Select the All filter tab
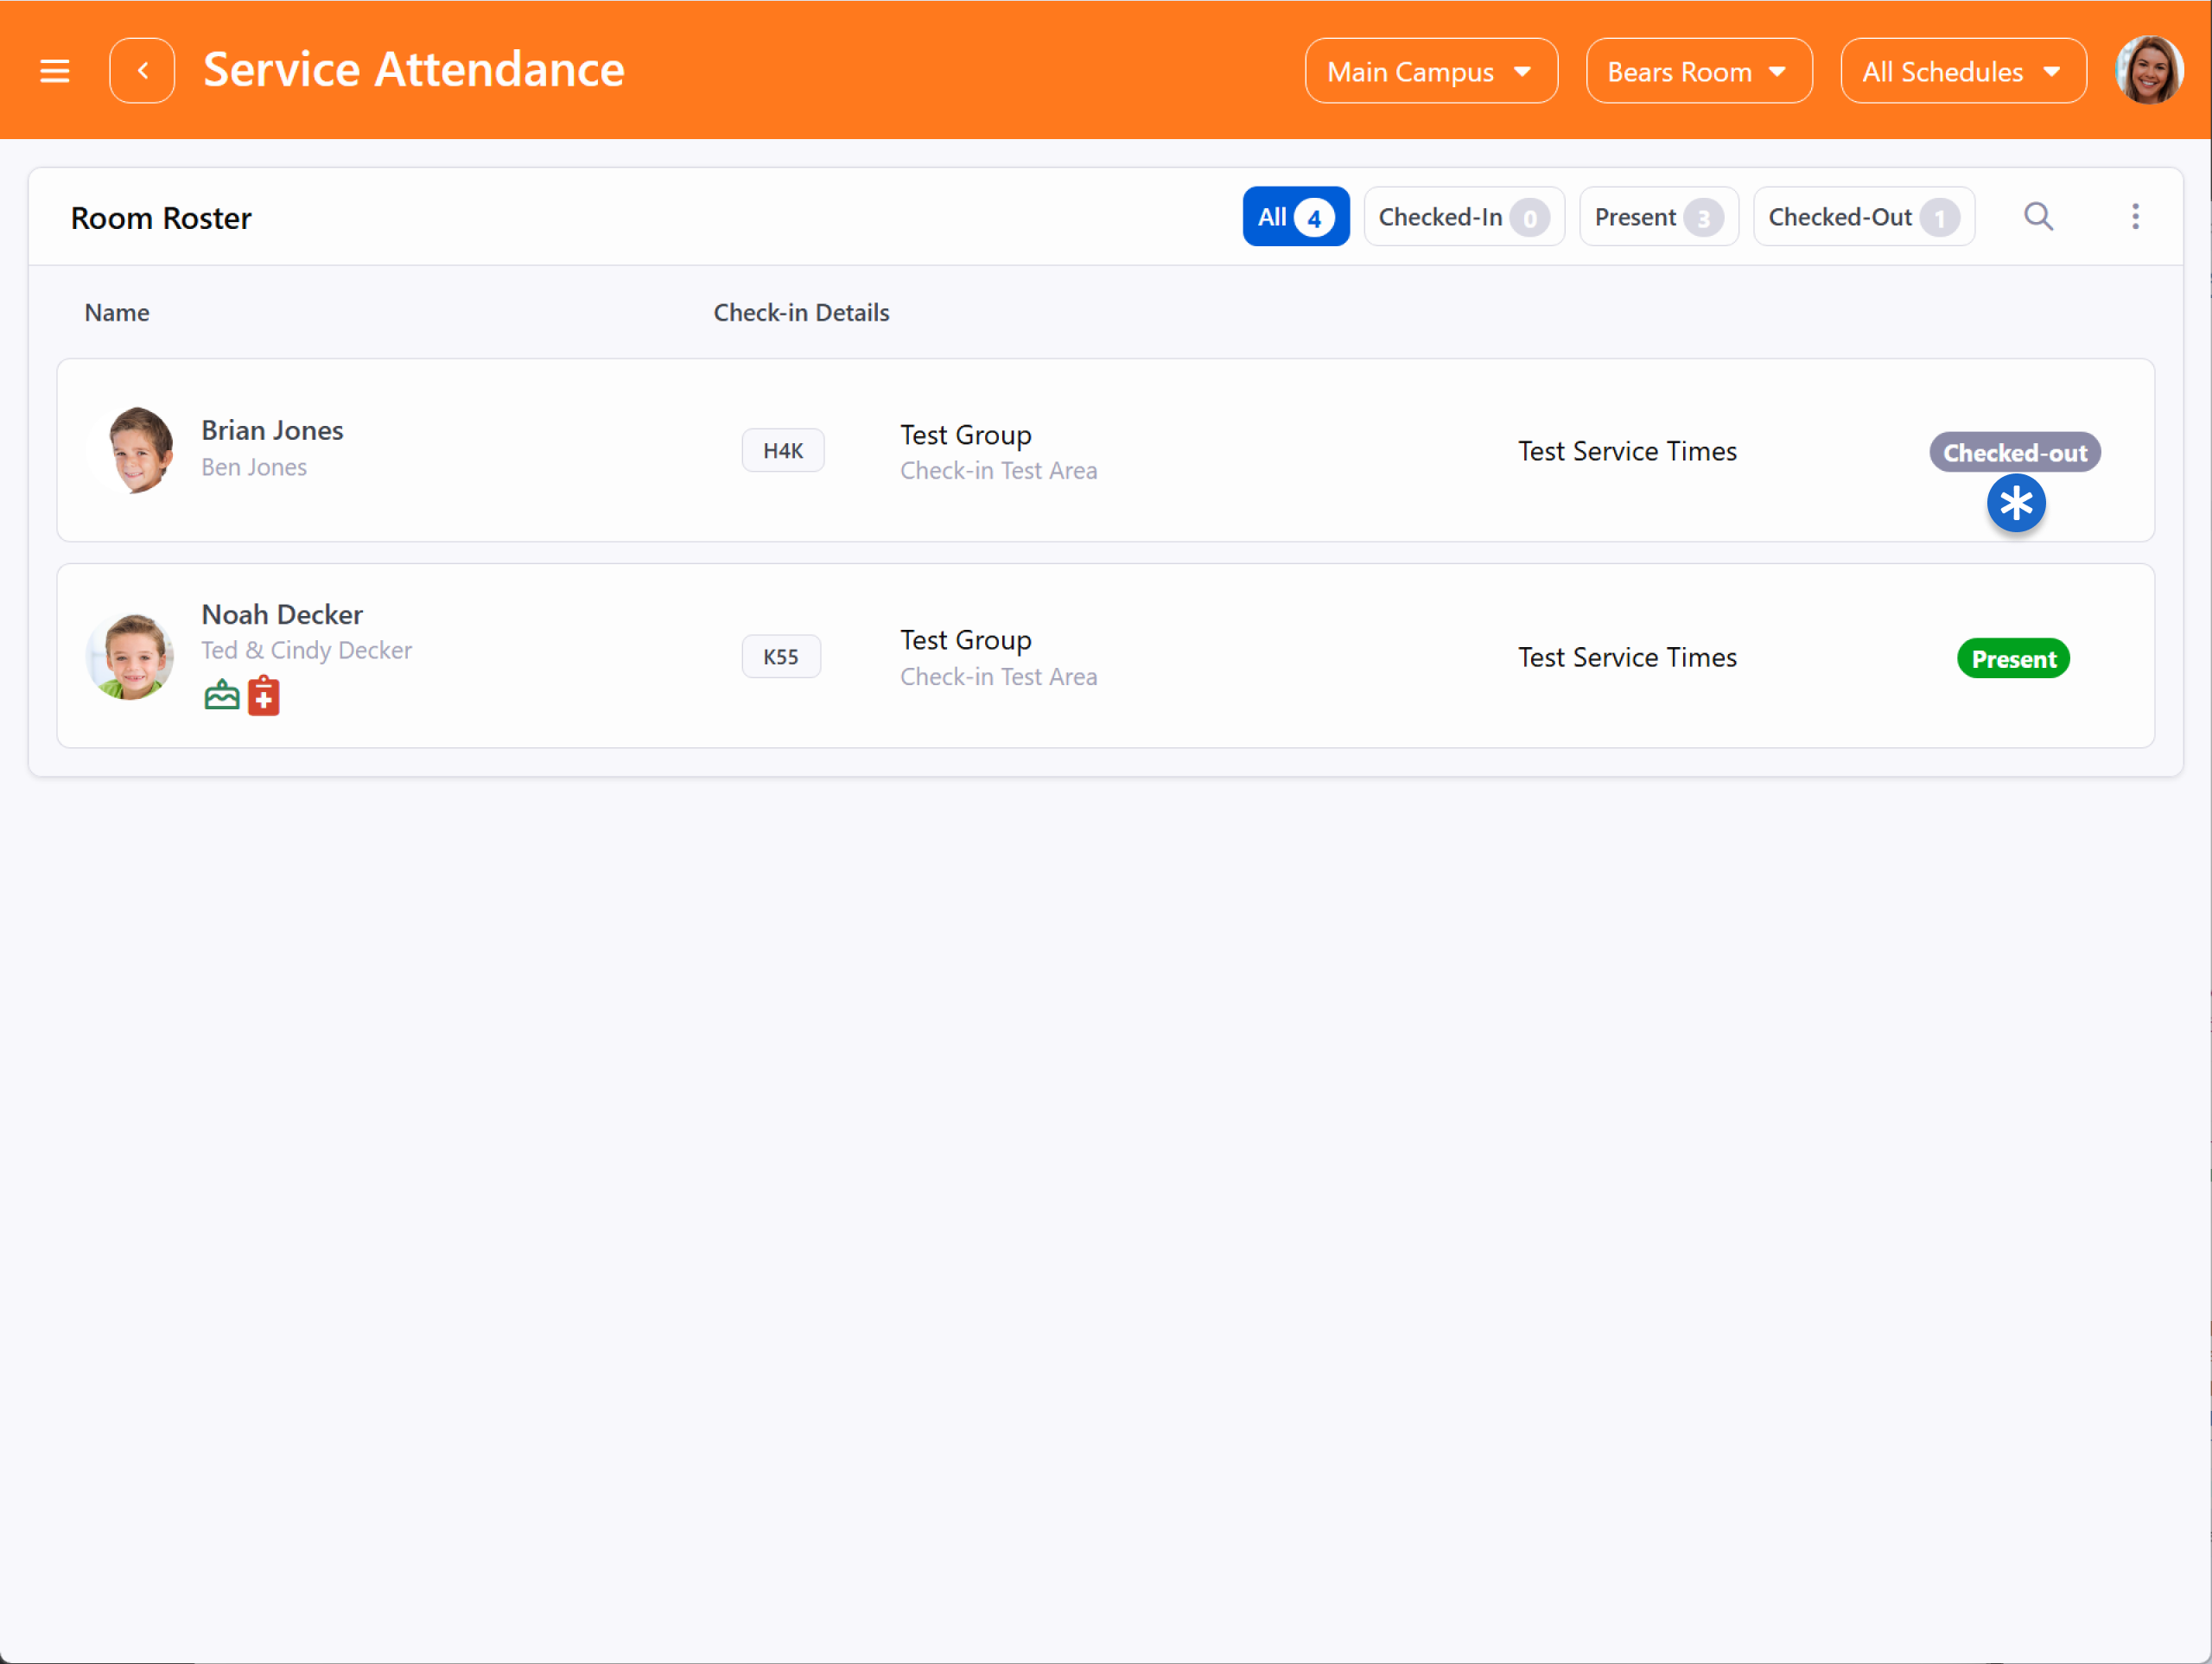 coord(1295,217)
